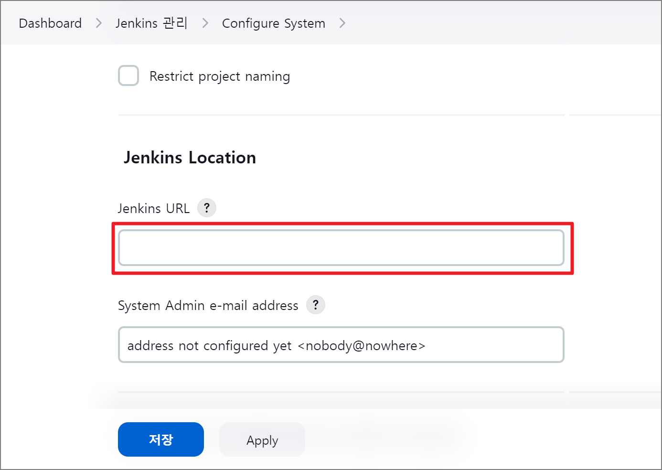Focus the empty Jenkins URL field

(341, 247)
